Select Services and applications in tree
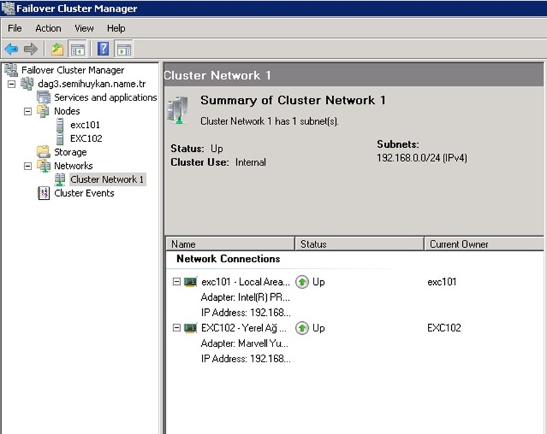 pos(105,98)
